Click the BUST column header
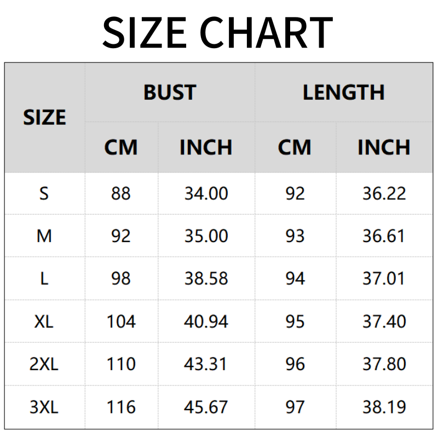The height and width of the screenshot is (438, 438). (x=170, y=92)
